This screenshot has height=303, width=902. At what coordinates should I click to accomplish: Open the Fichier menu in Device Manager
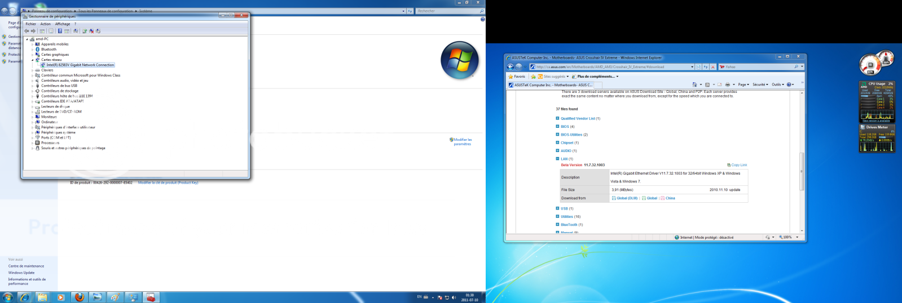tap(30, 24)
